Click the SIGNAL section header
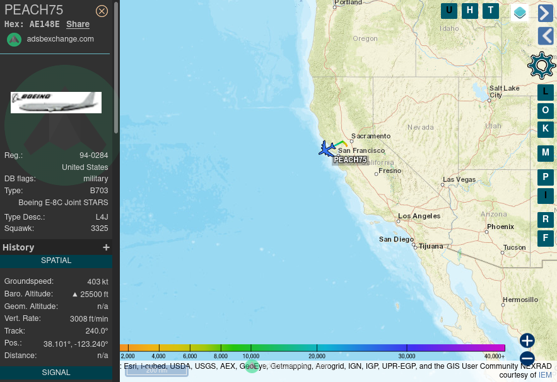This screenshot has height=382, width=557. pyautogui.click(x=56, y=373)
